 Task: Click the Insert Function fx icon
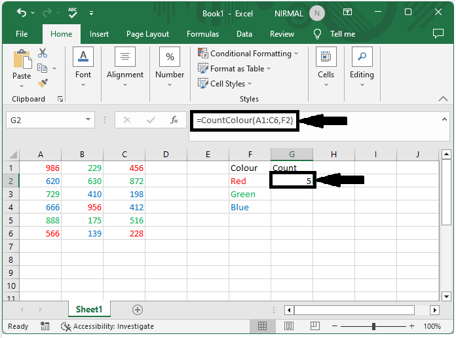point(174,120)
